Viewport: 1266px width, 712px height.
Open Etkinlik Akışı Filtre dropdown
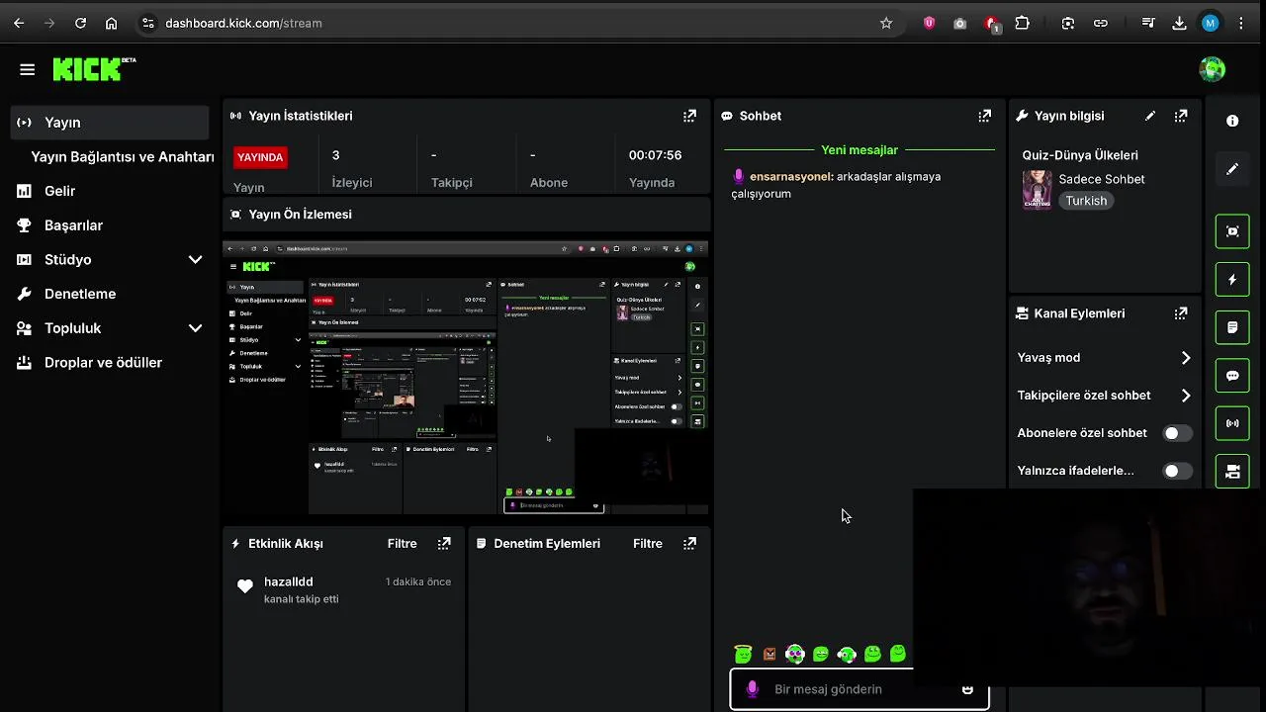click(x=402, y=544)
